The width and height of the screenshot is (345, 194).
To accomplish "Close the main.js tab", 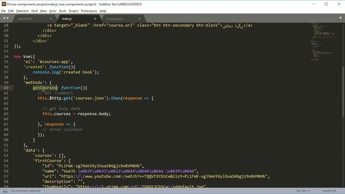I will pyautogui.click(x=95, y=19).
